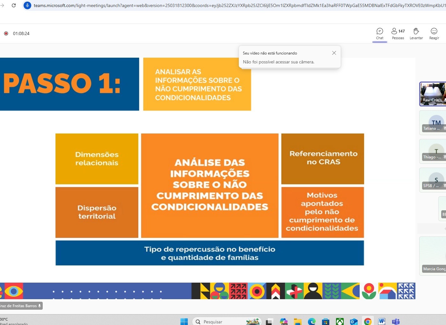
Task: Open the Windows Start menu
Action: click(184, 321)
